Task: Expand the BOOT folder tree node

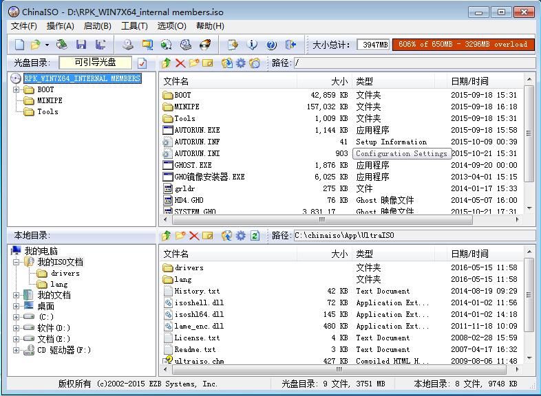Action: pos(16,89)
